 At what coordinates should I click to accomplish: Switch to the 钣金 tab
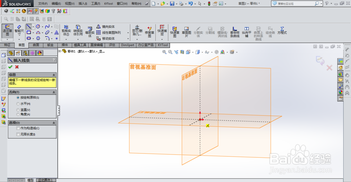point(50,45)
